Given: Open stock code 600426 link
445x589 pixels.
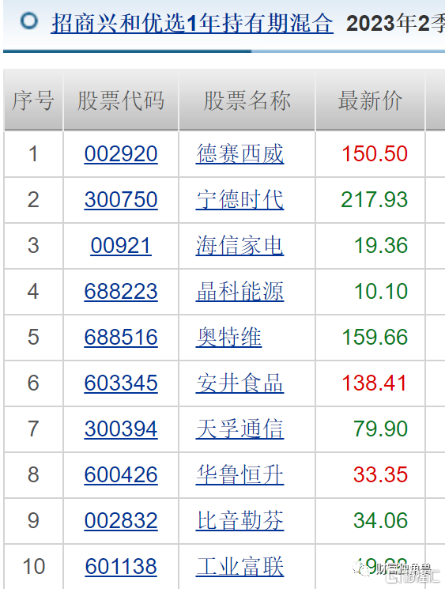Looking at the screenshot, I should (x=121, y=475).
